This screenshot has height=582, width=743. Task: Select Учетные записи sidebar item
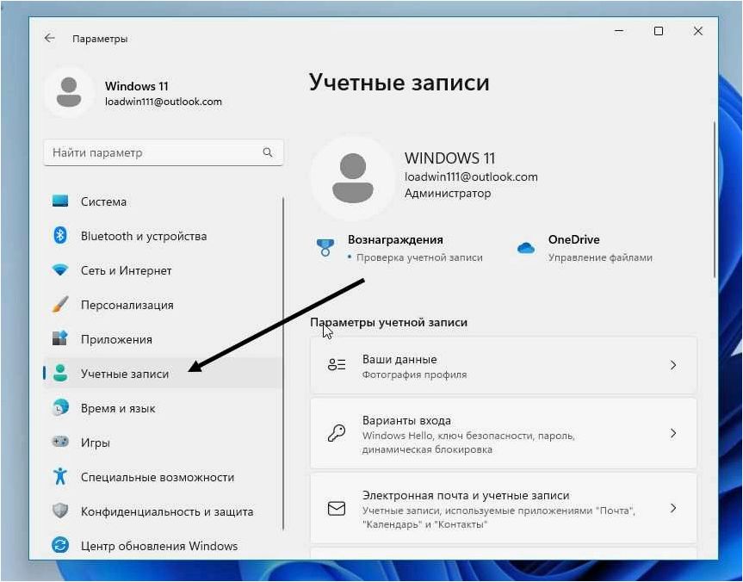(x=162, y=374)
